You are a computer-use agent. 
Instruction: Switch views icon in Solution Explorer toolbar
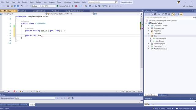(x=155, y=14)
